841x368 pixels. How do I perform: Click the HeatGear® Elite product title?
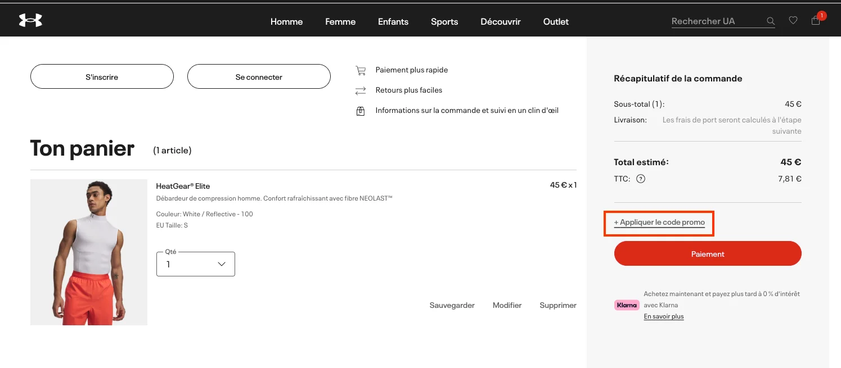[x=183, y=186]
